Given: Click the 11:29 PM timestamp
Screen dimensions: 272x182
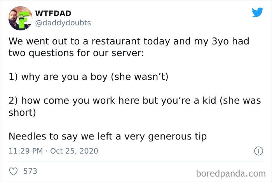Looking at the screenshot, I should pyautogui.click(x=26, y=151).
